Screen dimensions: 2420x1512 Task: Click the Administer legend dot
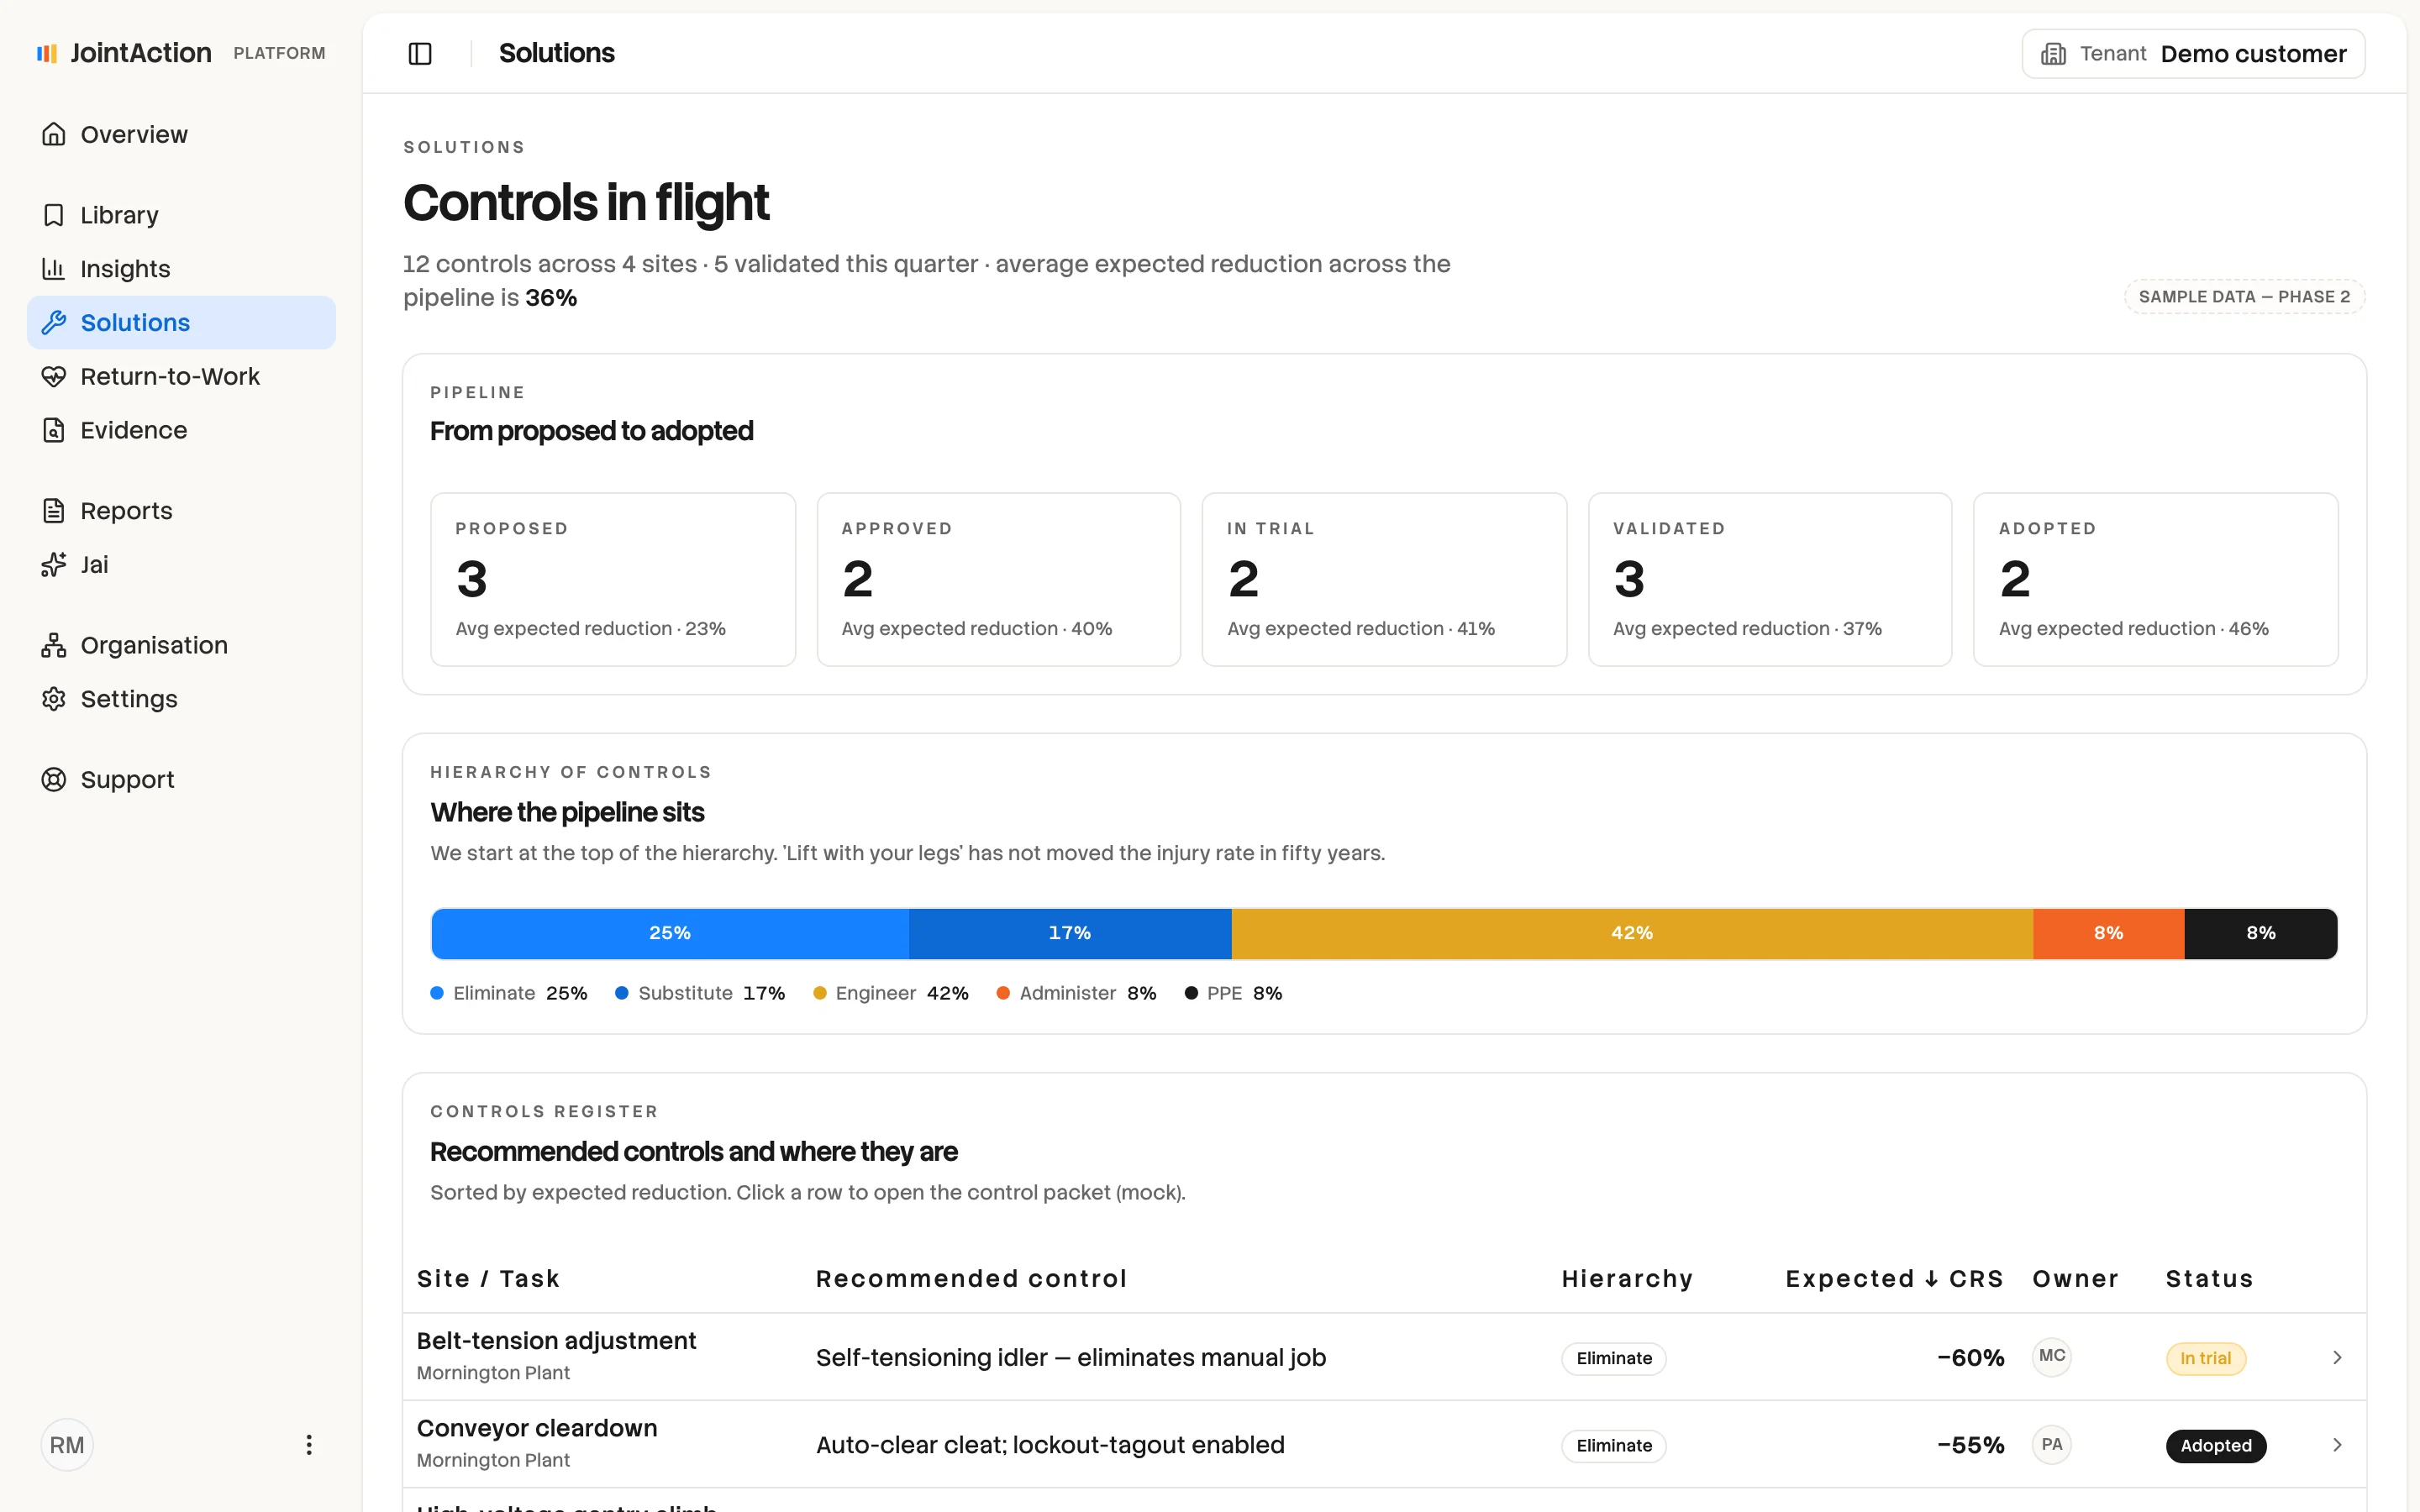(1003, 993)
